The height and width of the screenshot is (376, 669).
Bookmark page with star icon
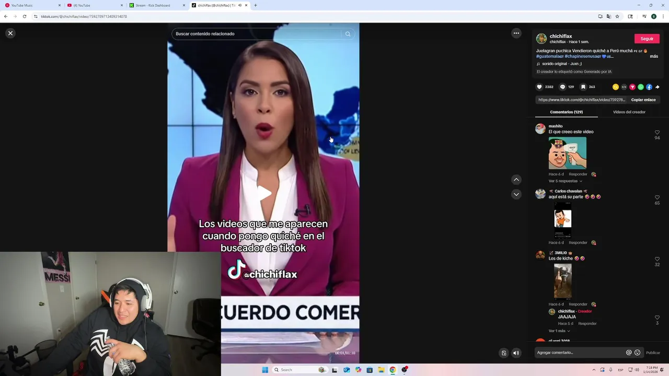click(617, 17)
